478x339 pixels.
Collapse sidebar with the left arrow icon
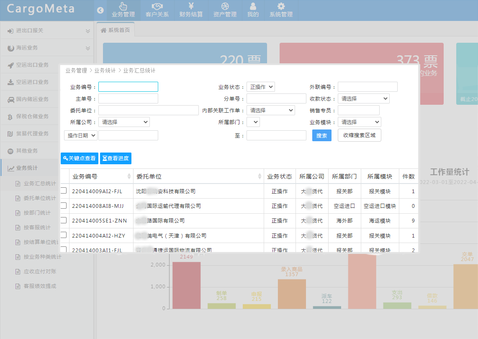100,10
